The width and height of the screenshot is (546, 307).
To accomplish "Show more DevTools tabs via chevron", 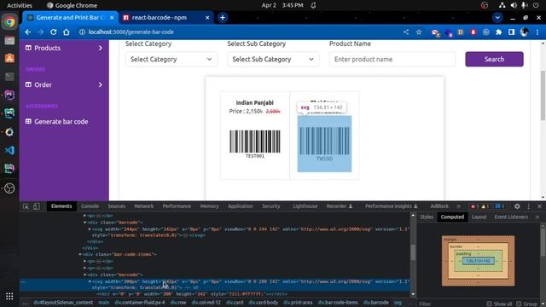I will pos(459,206).
